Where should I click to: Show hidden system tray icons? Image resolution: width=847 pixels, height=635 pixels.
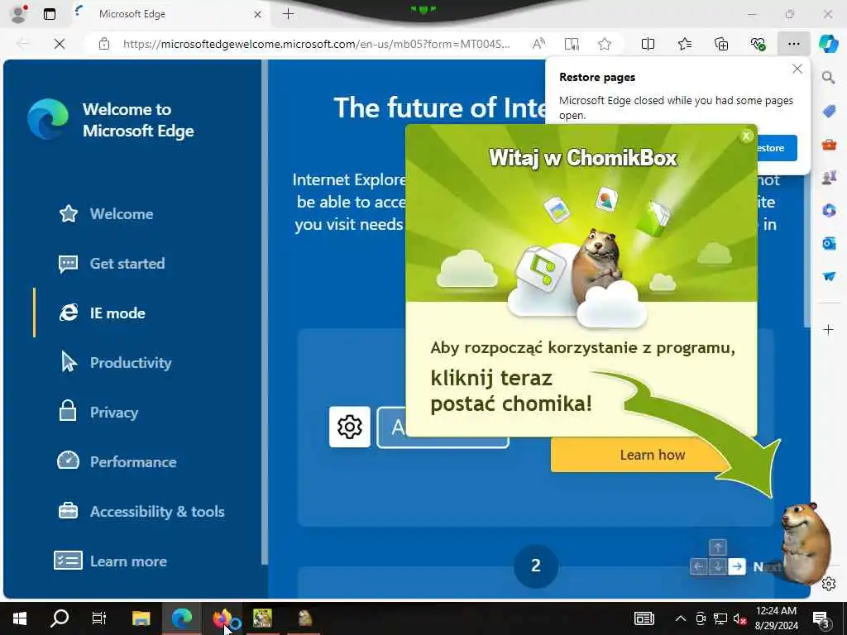pos(681,618)
